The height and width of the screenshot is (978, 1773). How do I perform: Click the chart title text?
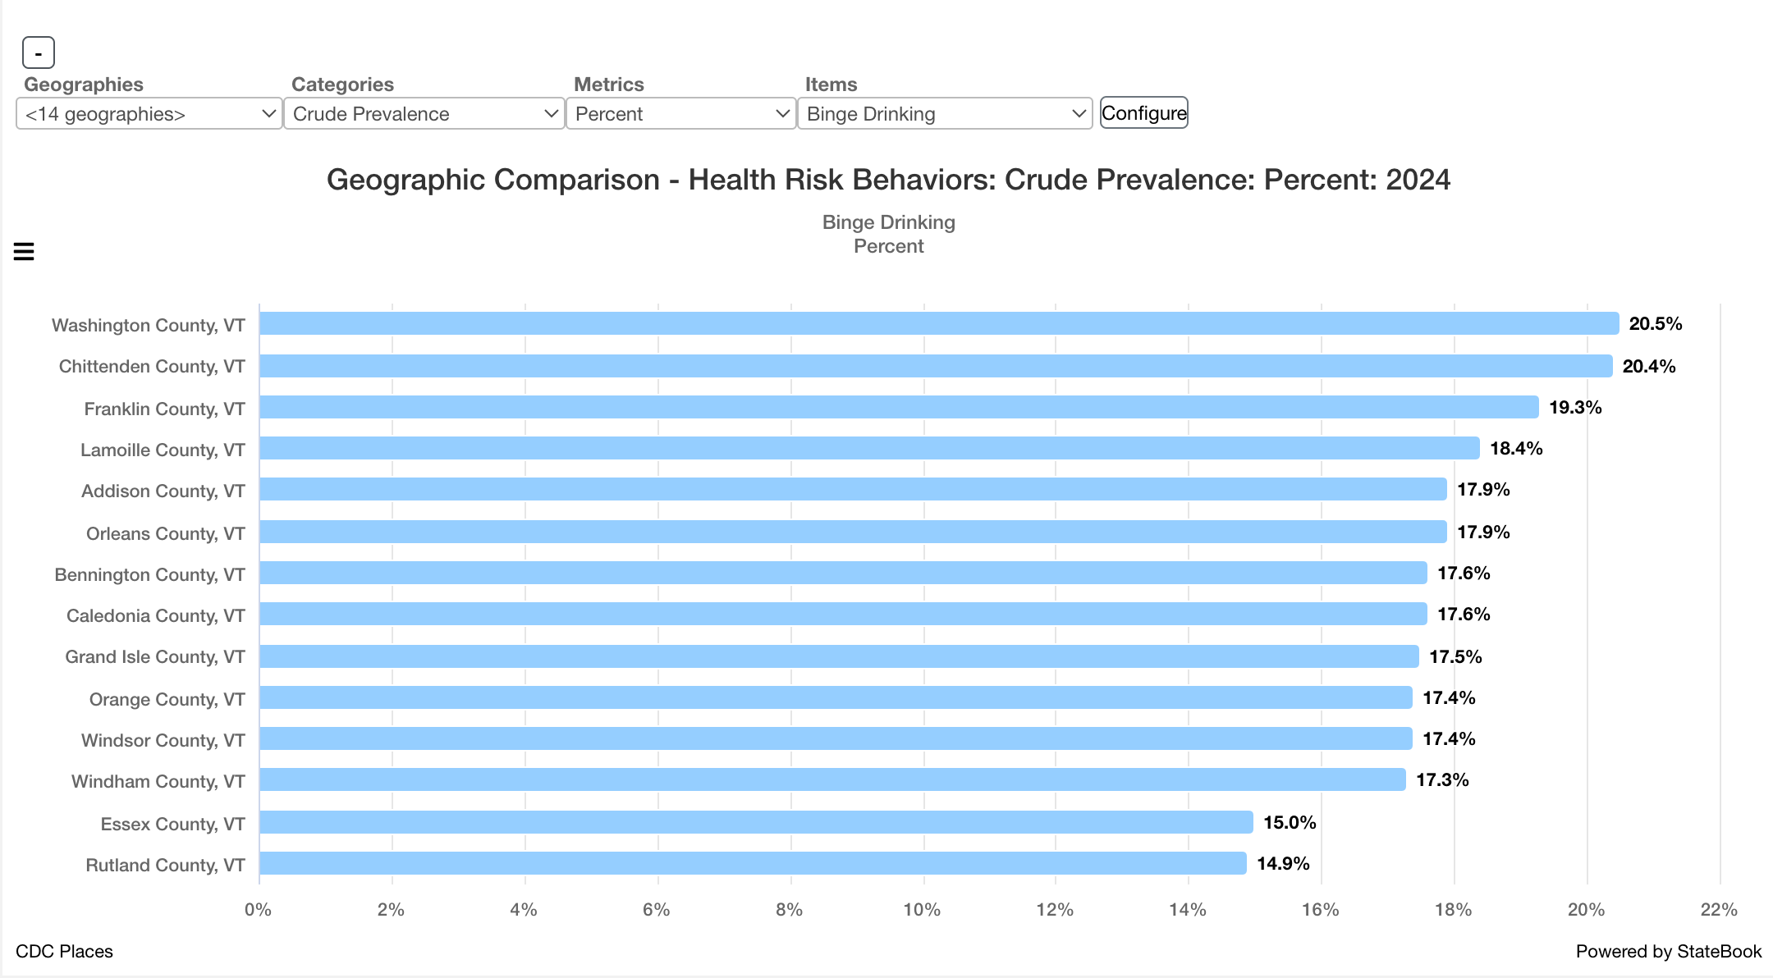[888, 180]
